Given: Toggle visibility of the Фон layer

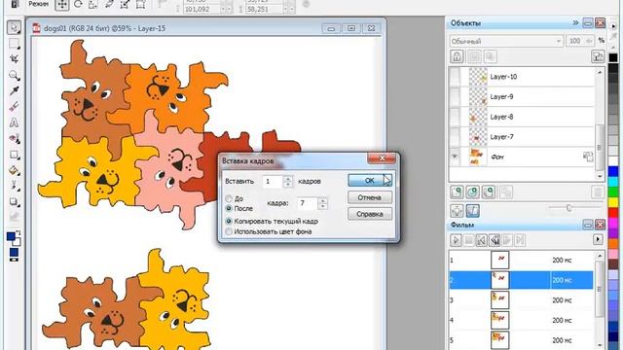Looking at the screenshot, I should click(x=455, y=157).
